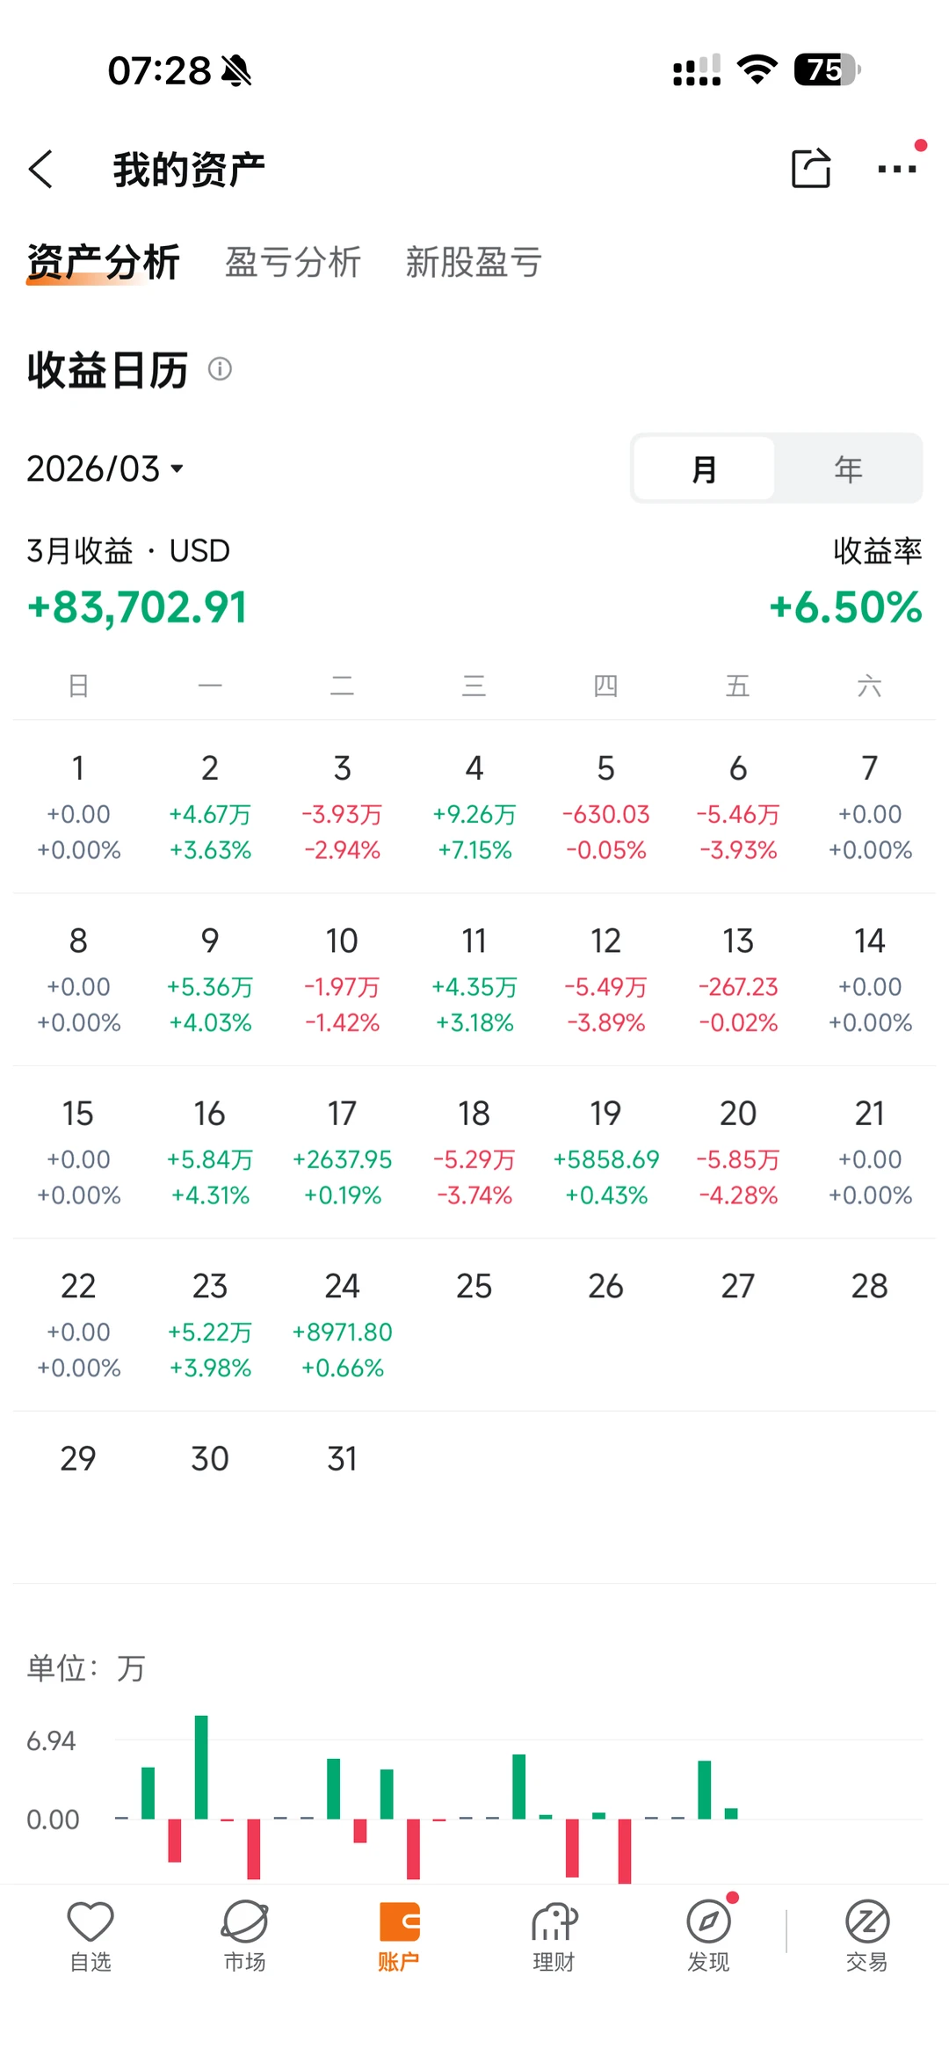Tap the back arrow icon
This screenshot has width=949, height=2063.
pyautogui.click(x=41, y=169)
